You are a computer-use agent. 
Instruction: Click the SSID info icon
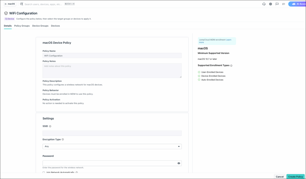click(50, 126)
